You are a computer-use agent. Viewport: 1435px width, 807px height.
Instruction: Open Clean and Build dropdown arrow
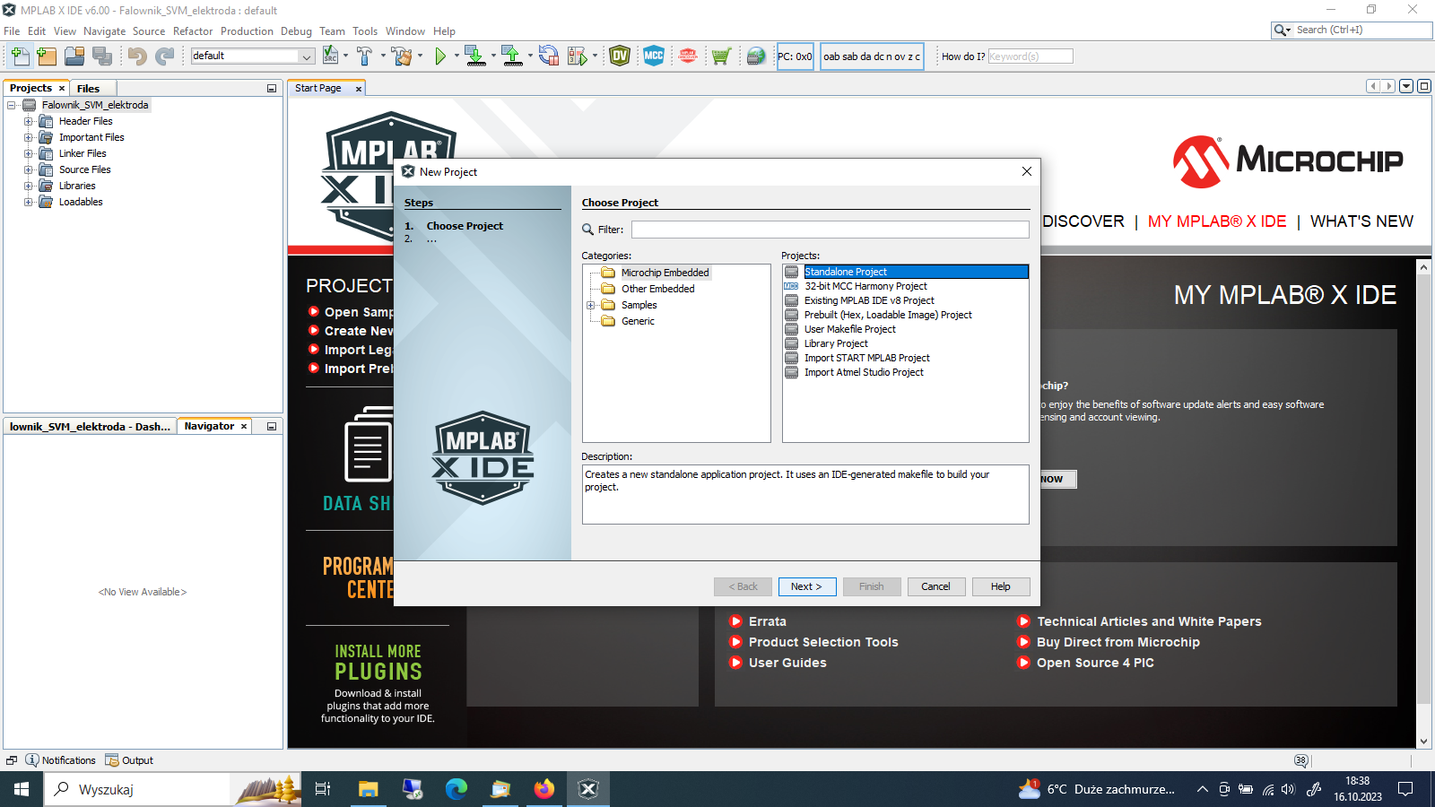[x=419, y=56]
